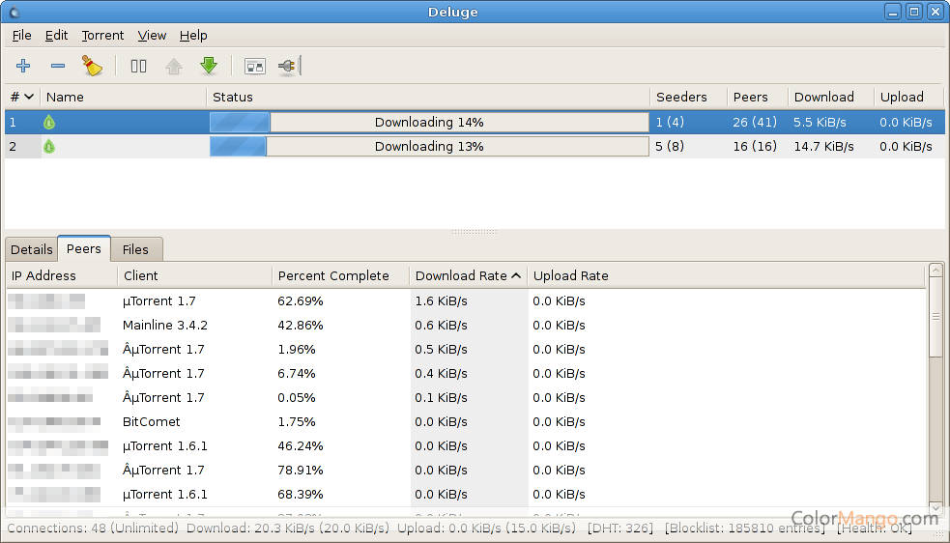Screen dimensions: 950x543
Task: Click the Upload Rate column header
Action: coord(571,275)
